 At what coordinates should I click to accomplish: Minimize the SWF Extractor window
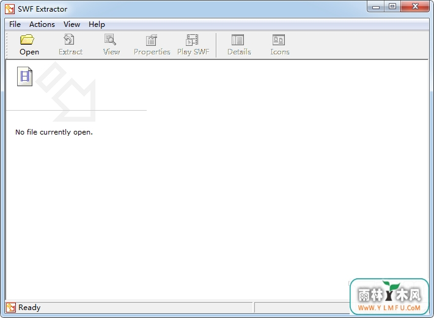375,7
